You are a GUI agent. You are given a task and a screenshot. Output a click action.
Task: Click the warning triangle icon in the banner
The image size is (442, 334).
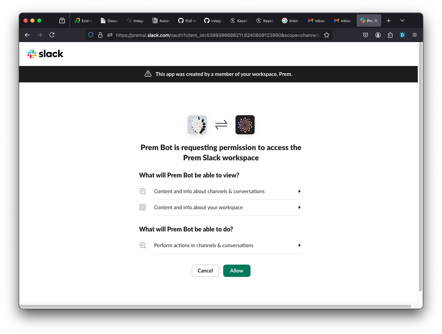148,74
